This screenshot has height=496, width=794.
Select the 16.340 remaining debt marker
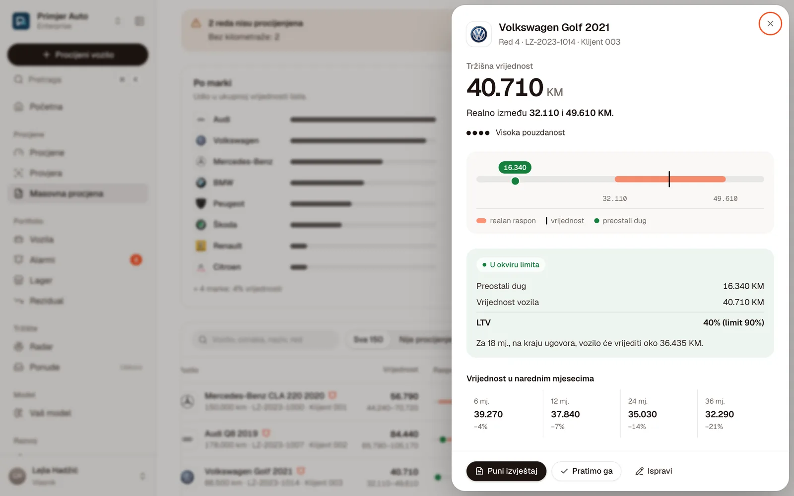click(515, 168)
